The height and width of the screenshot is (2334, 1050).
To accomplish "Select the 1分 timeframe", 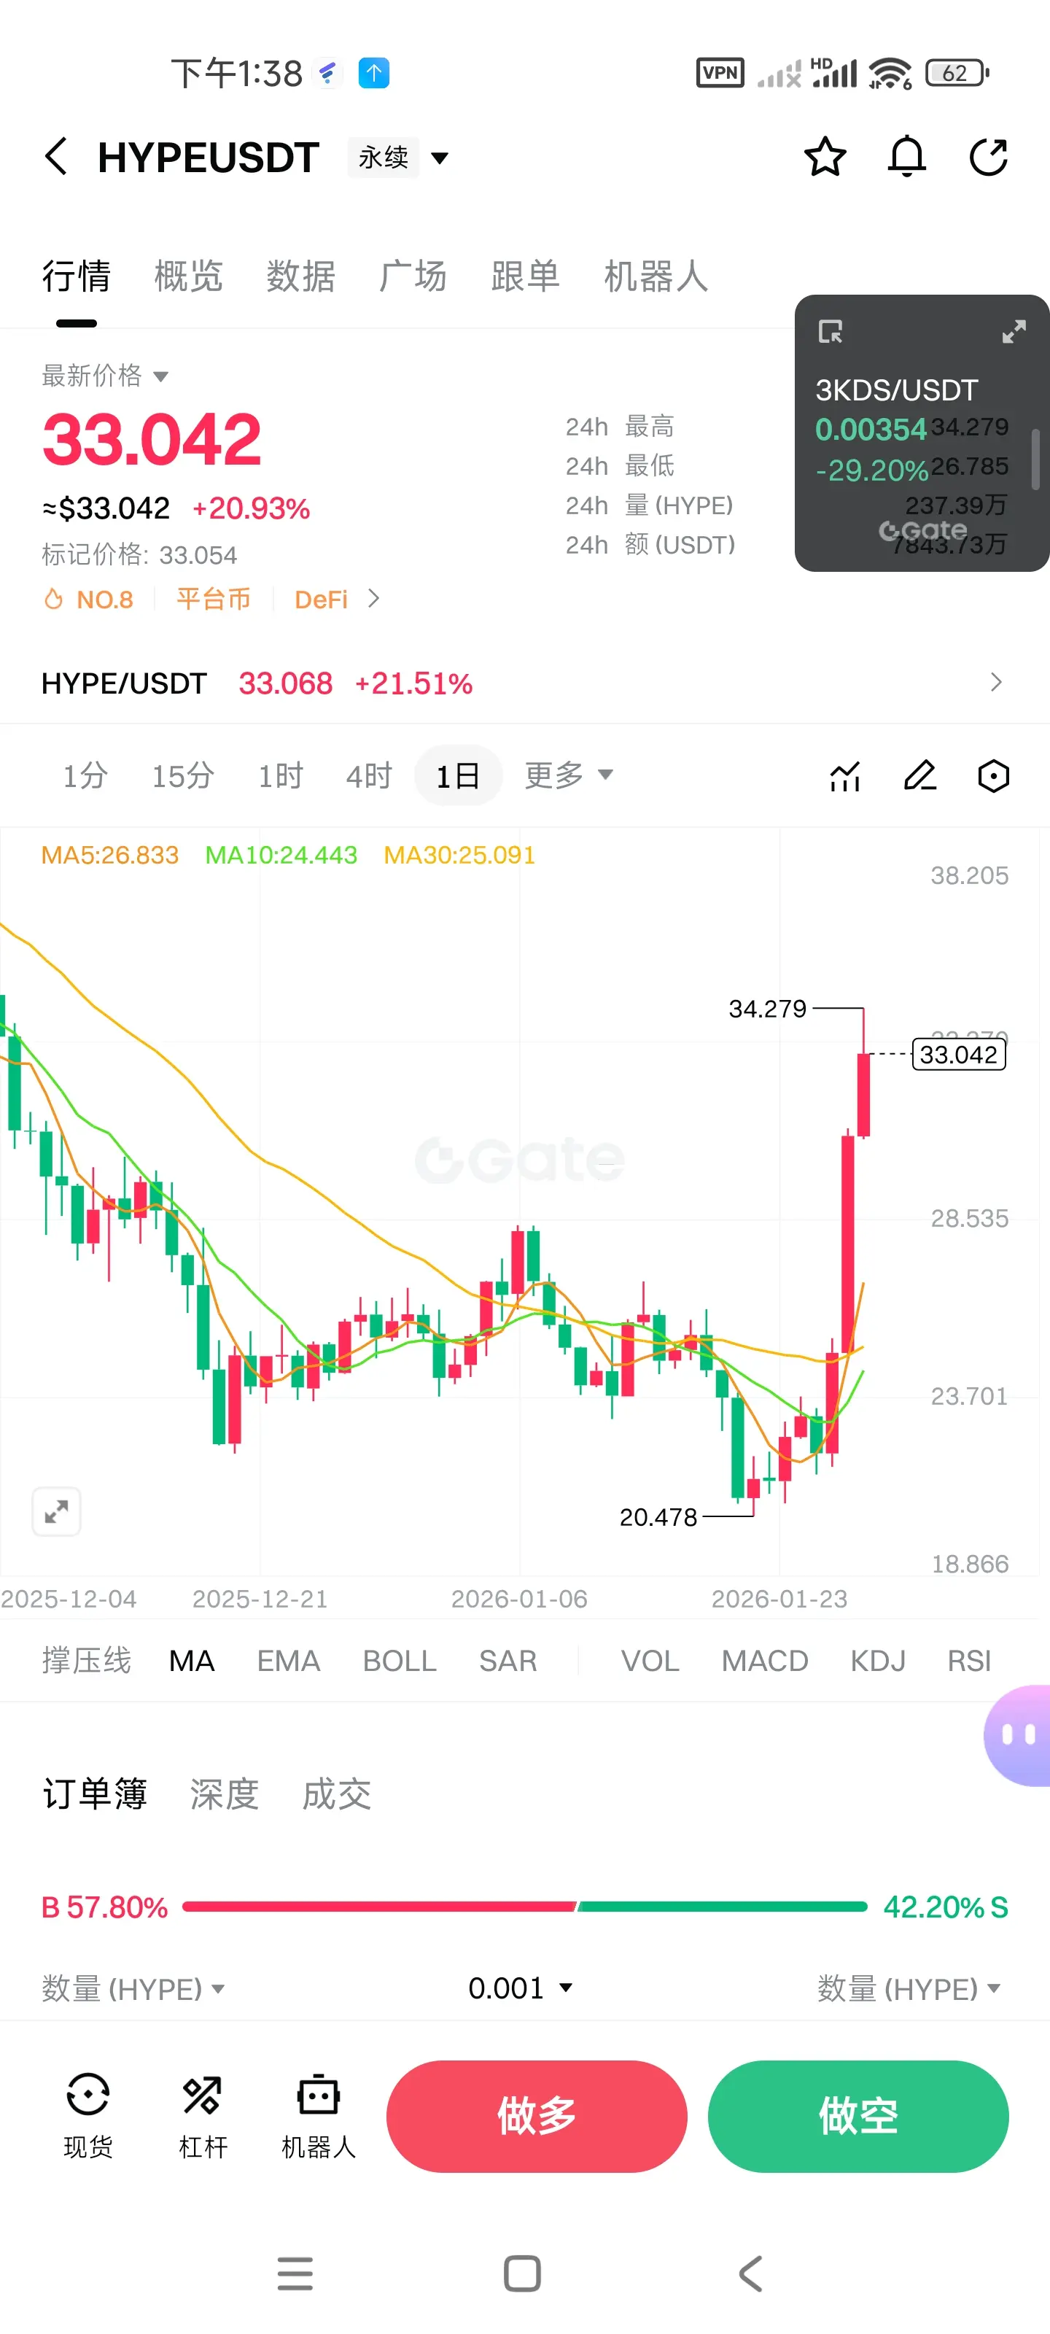I will point(85,775).
